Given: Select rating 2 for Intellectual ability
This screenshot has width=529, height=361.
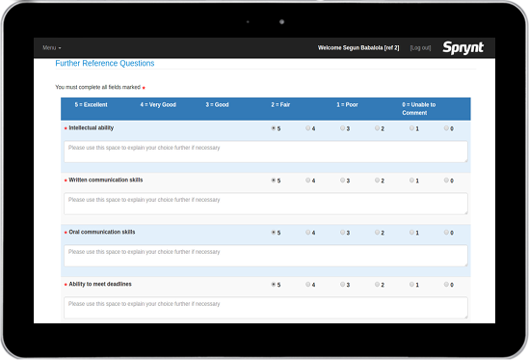Looking at the screenshot, I should [x=377, y=128].
